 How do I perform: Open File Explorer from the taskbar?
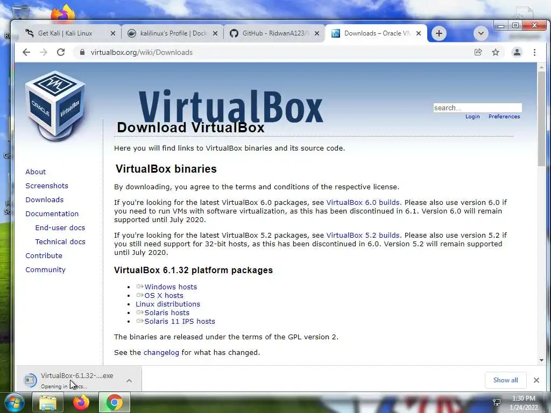pyautogui.click(x=47, y=403)
